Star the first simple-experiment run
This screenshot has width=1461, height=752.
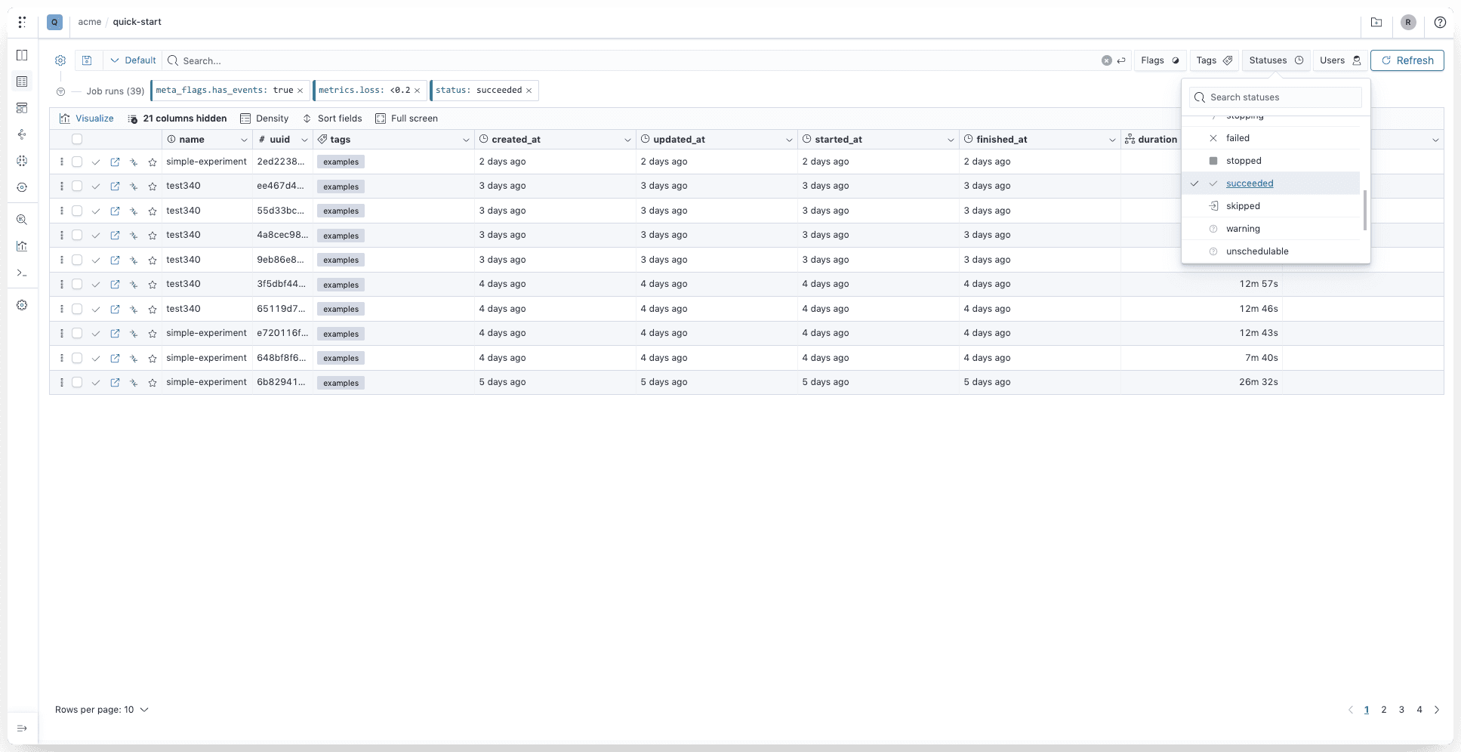click(152, 162)
